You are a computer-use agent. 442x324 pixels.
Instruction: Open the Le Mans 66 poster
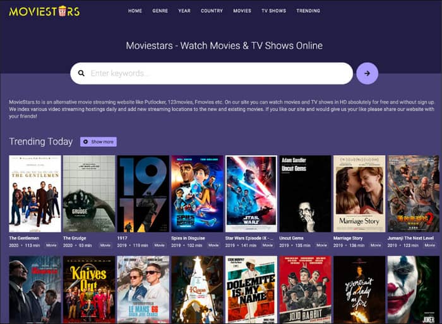pyautogui.click(x=143, y=290)
